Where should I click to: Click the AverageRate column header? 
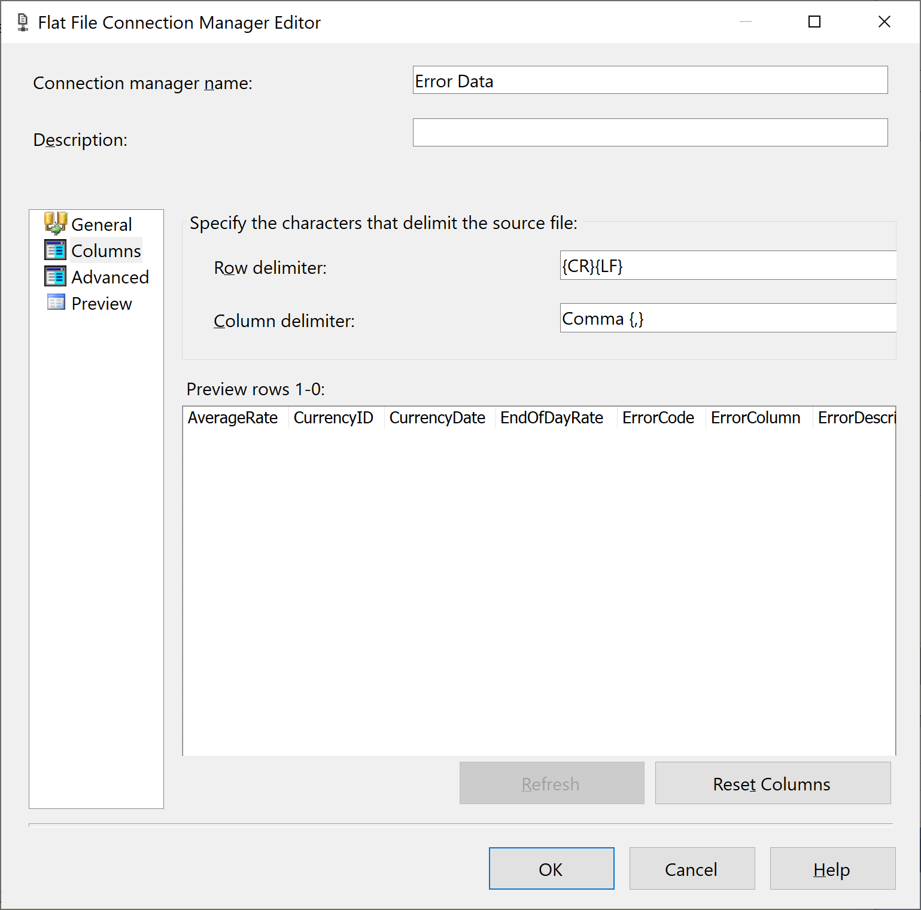232,417
